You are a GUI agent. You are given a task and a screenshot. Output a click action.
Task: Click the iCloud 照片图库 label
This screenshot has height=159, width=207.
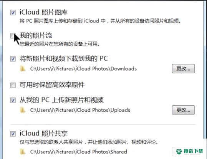pos(43,12)
